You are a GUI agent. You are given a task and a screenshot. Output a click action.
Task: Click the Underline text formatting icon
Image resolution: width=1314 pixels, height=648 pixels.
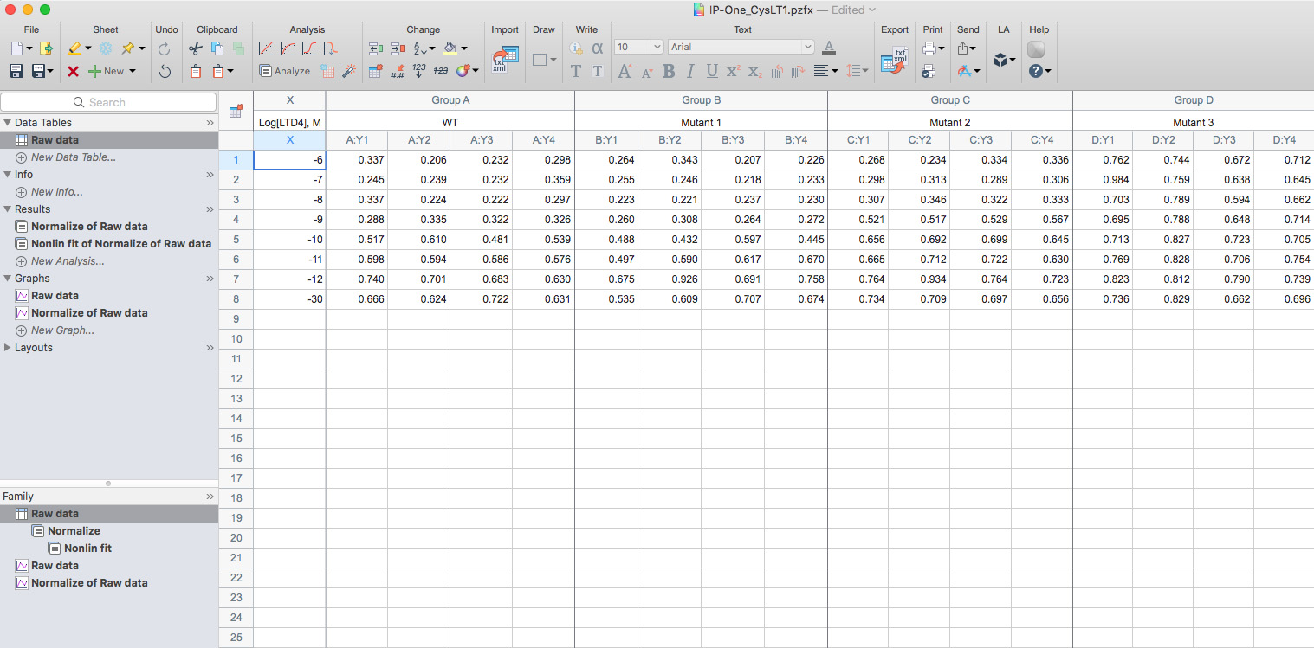click(712, 71)
